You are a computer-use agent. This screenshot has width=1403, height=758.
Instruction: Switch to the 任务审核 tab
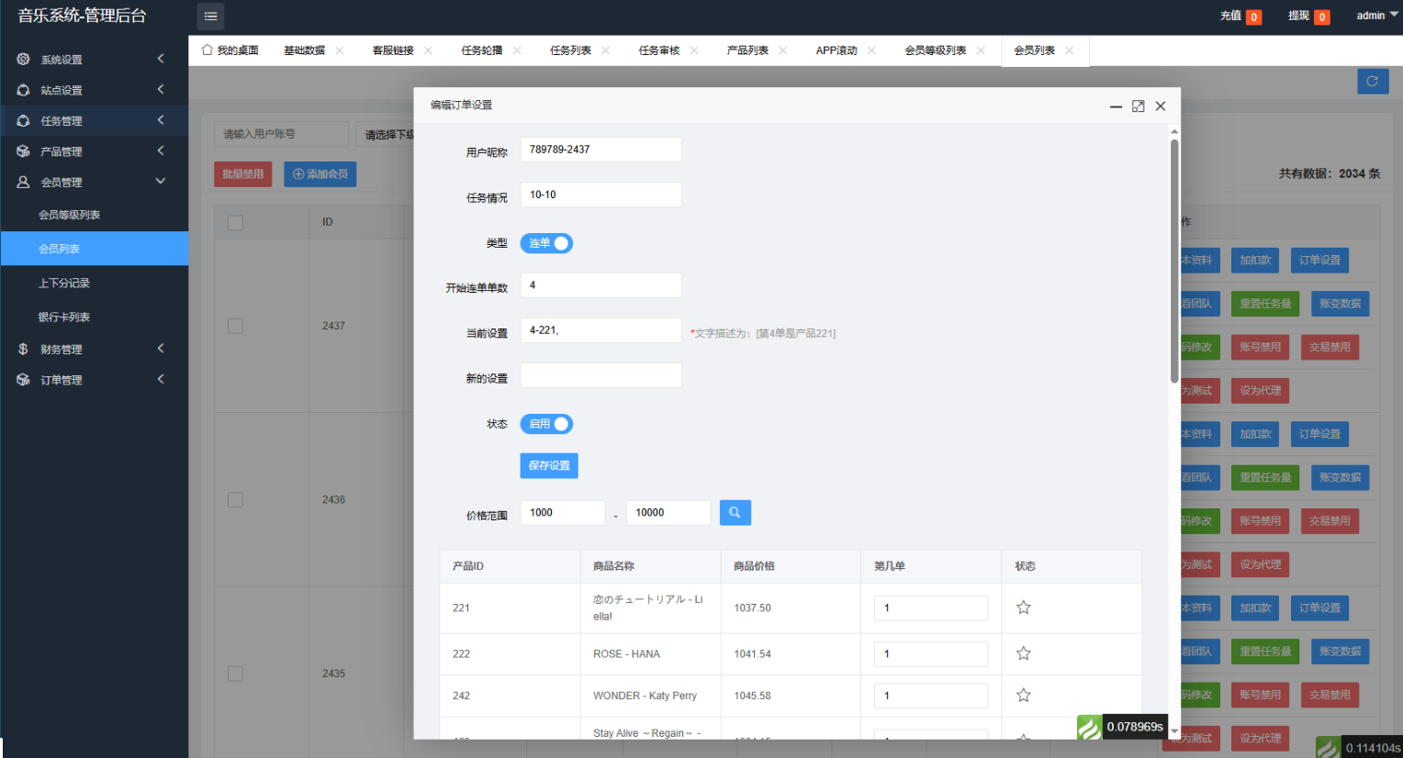[x=659, y=50]
